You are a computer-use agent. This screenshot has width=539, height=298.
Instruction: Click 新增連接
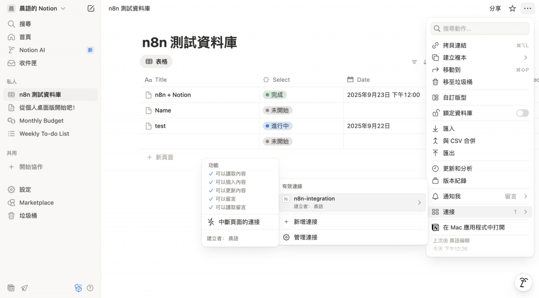pos(352,222)
